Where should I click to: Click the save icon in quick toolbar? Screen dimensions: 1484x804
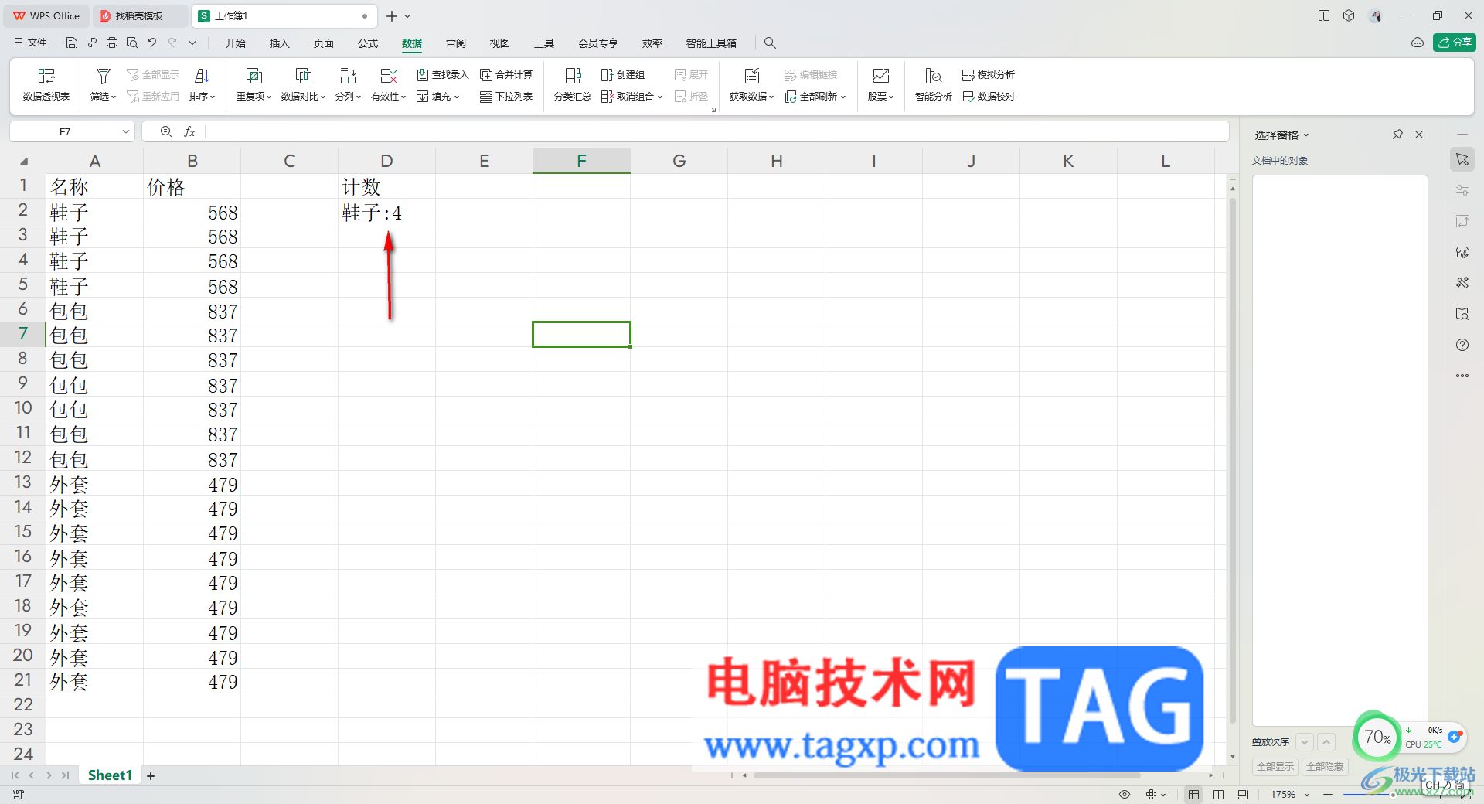tap(72, 43)
